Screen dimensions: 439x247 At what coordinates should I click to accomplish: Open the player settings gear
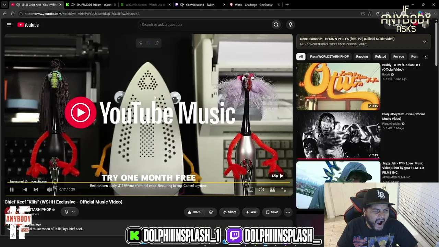point(262,190)
